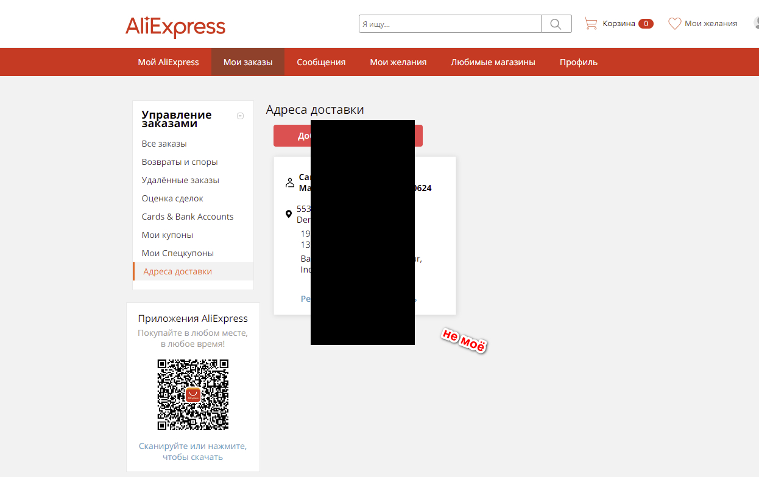Open the shopping cart icon

coord(591,24)
